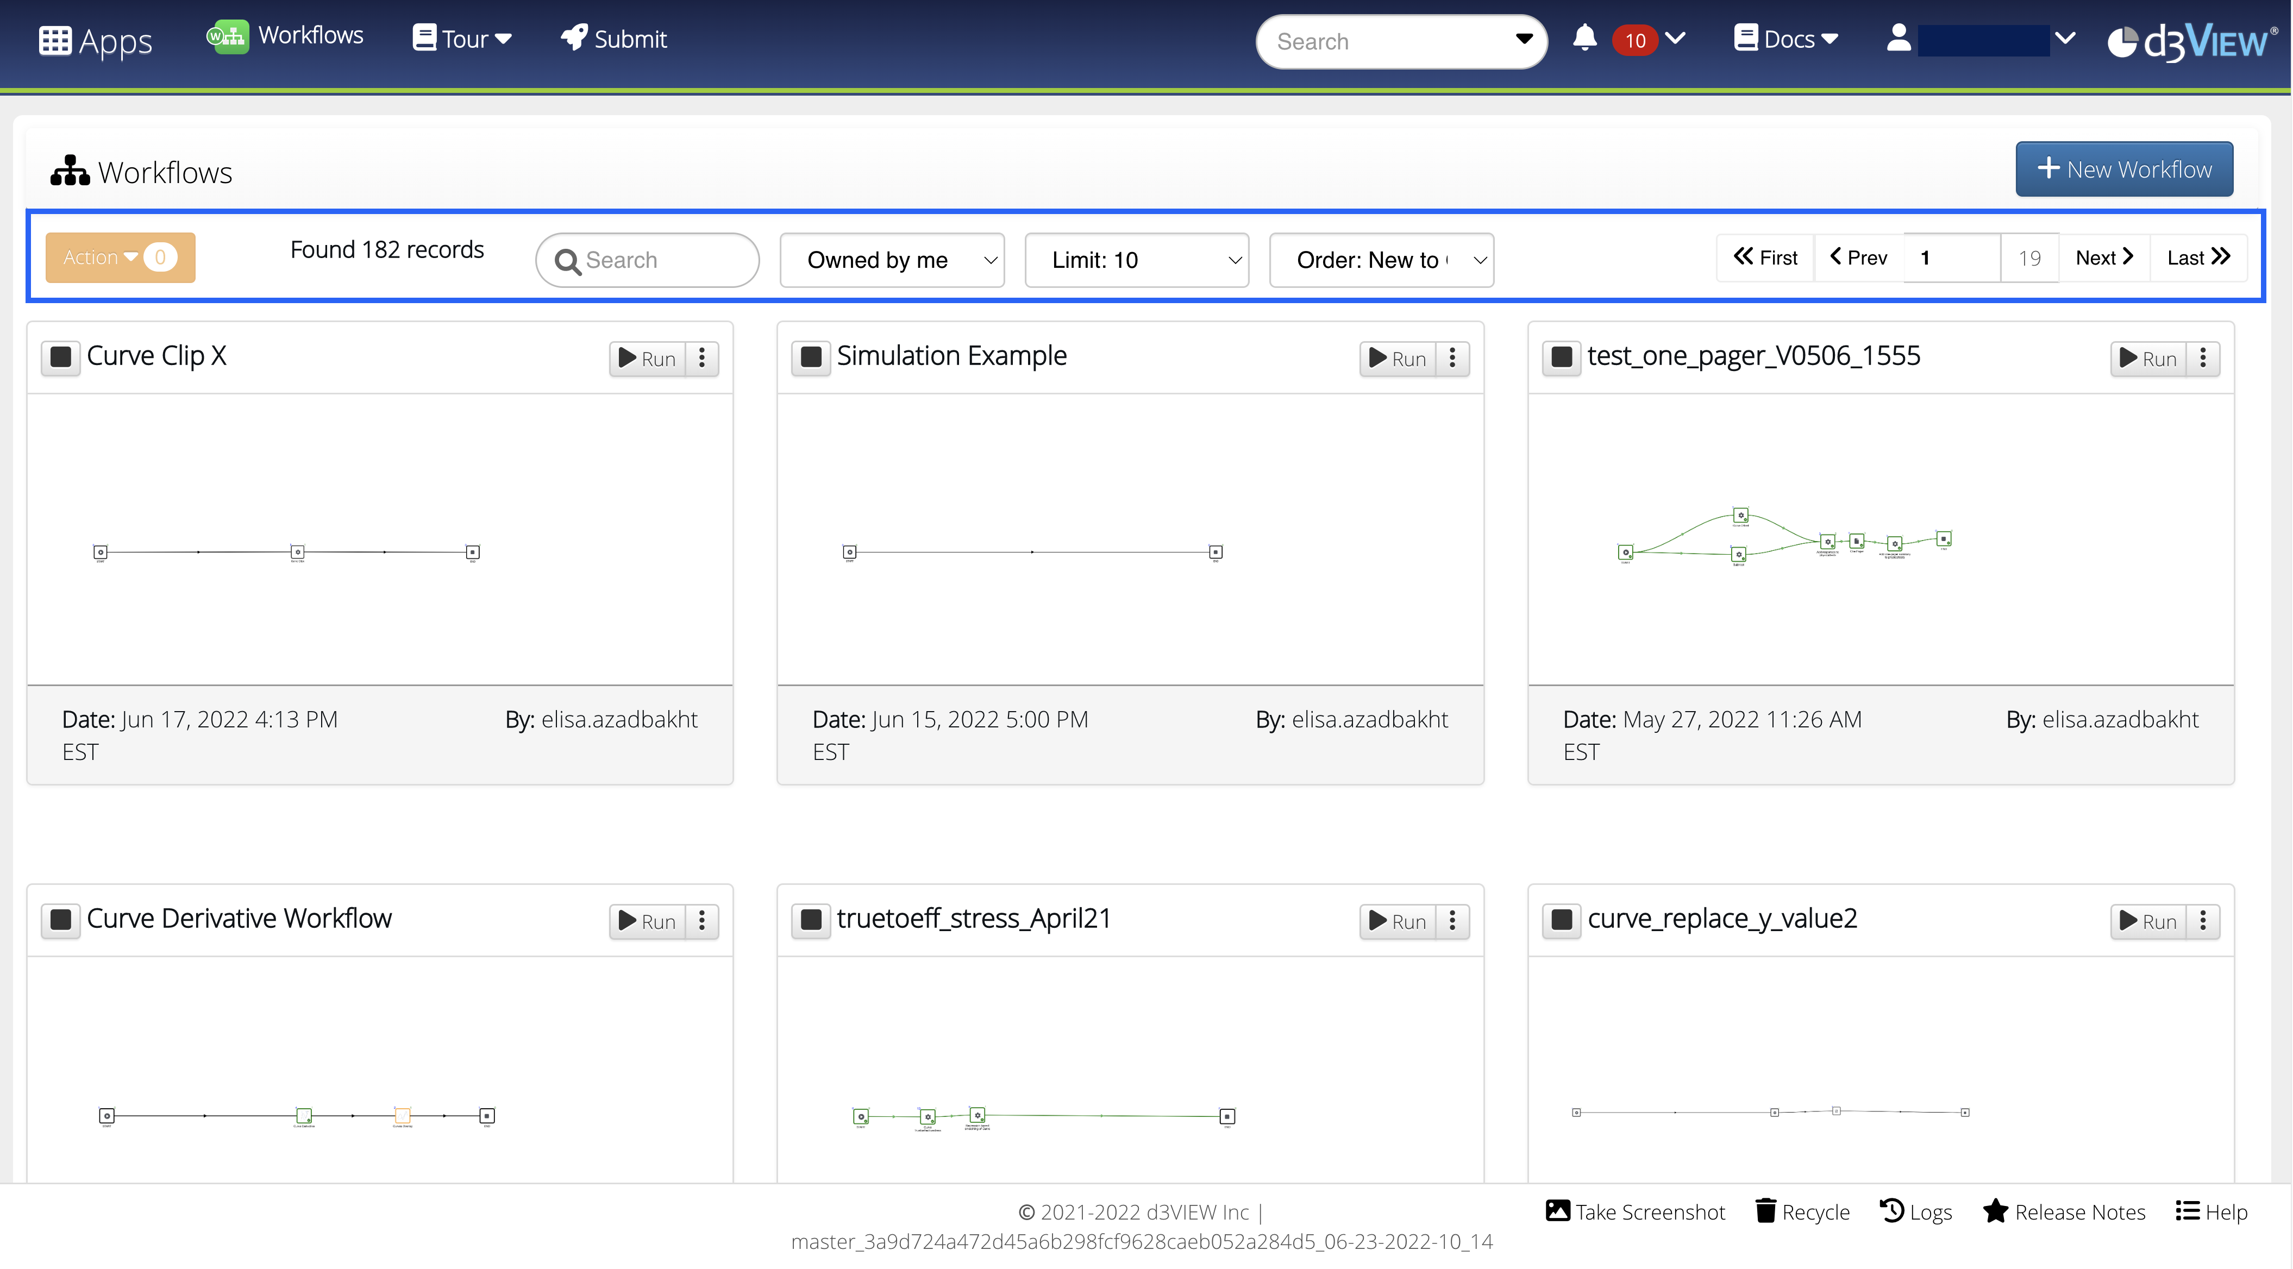Open options menu for Curve Derivative Workflow
2293x1269 pixels.
[x=703, y=921]
